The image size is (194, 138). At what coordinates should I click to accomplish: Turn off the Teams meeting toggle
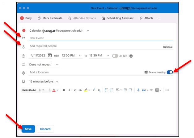170,72
